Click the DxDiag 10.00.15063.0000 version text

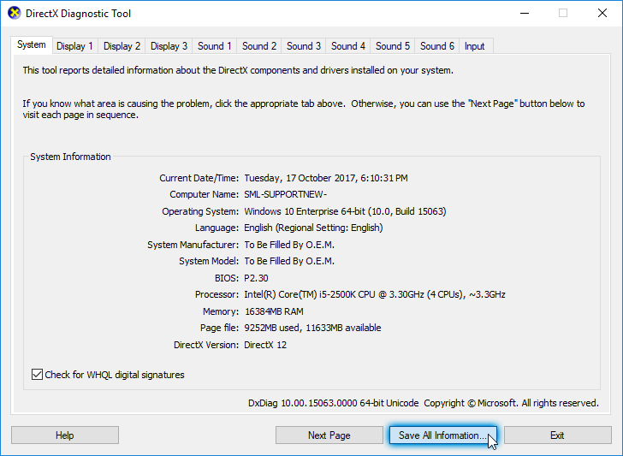[334, 403]
